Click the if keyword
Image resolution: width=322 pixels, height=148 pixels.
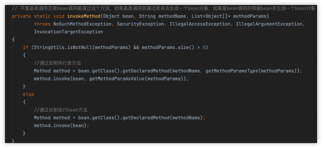point(25,48)
